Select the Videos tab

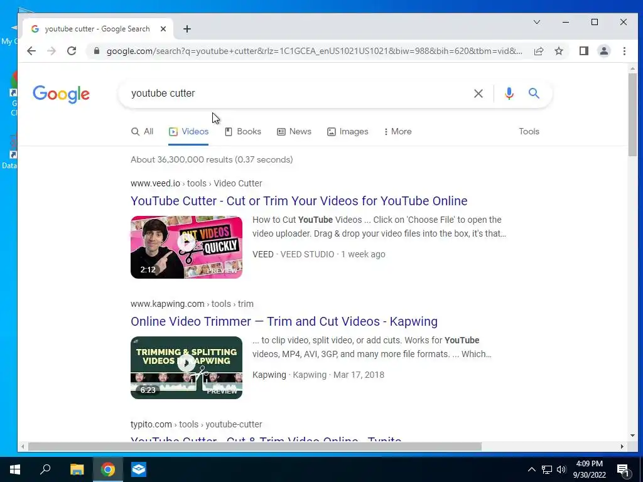pyautogui.click(x=188, y=132)
